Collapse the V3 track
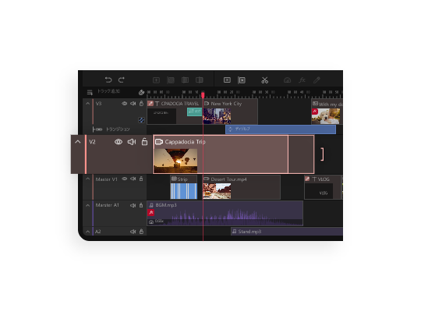This screenshot has width=421, height=312. (x=88, y=104)
